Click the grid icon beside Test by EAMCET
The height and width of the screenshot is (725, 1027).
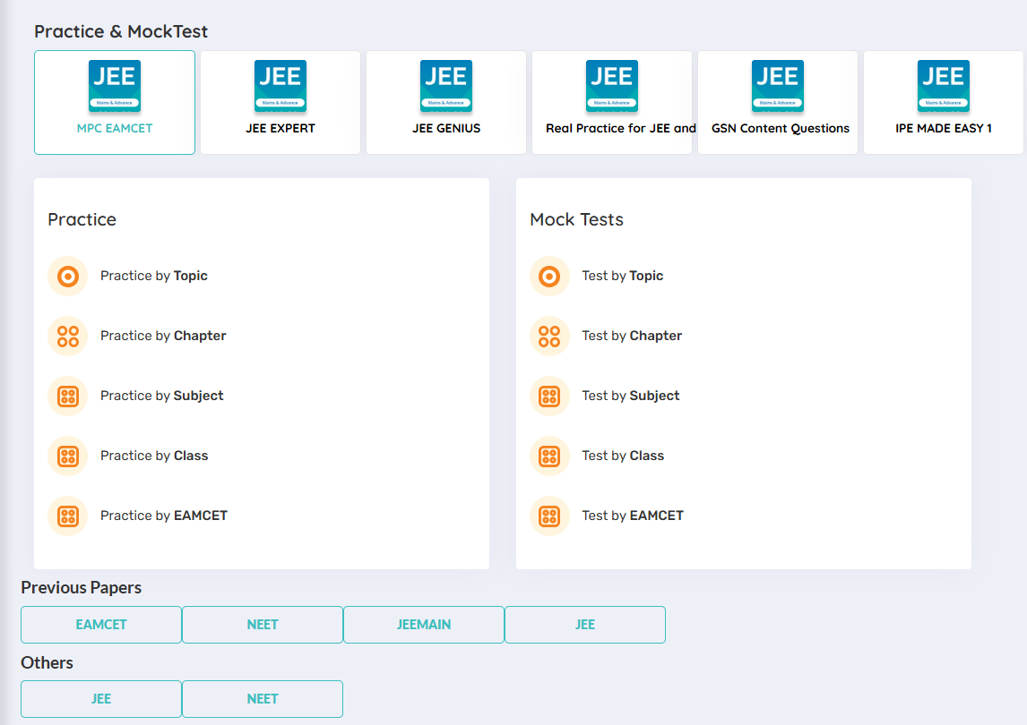click(x=549, y=516)
